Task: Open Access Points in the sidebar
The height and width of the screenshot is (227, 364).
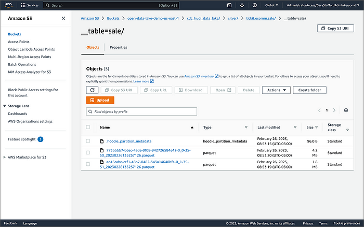Action: pyautogui.click(x=19, y=41)
